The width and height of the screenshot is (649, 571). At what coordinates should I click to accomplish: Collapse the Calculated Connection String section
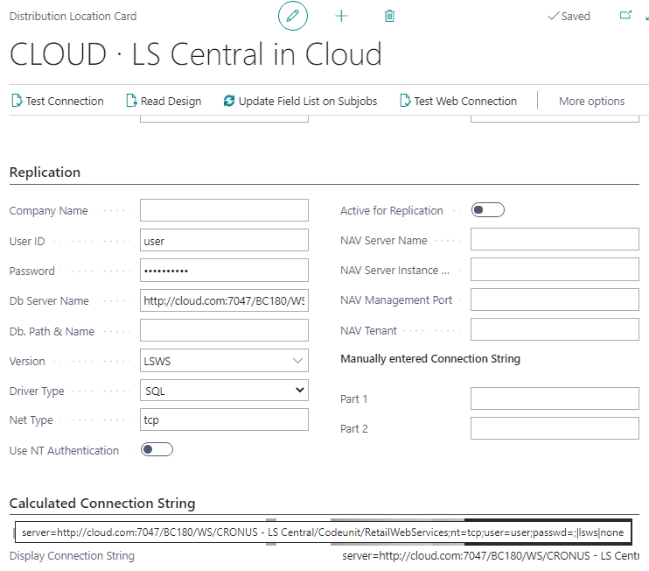pyautogui.click(x=101, y=503)
